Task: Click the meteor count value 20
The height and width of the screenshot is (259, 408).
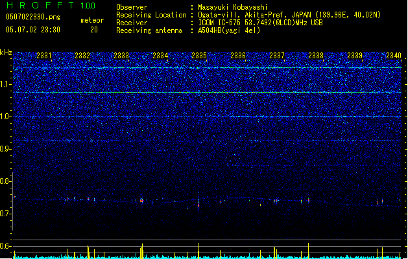Action: (94, 30)
